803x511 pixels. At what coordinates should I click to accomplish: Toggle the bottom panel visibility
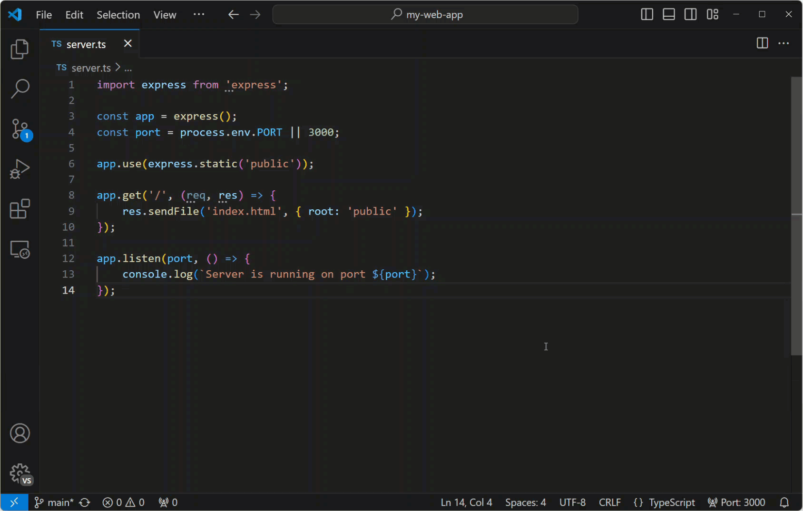(668, 14)
